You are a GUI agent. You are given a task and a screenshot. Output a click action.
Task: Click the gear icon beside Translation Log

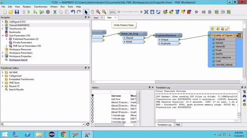(x=244, y=104)
